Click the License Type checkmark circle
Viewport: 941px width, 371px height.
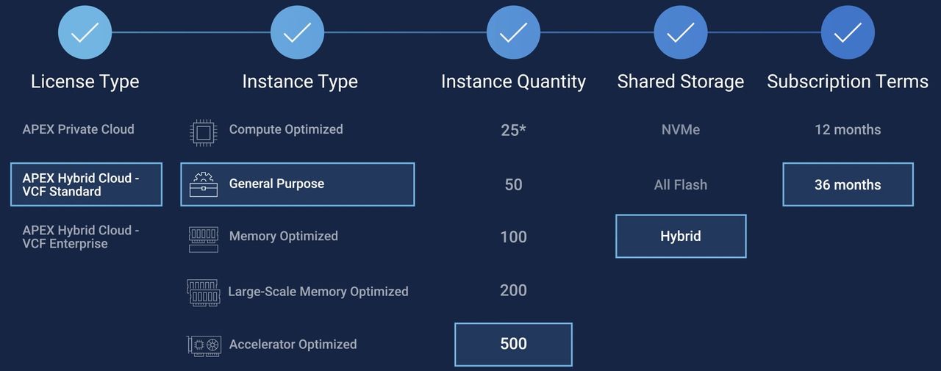point(85,32)
